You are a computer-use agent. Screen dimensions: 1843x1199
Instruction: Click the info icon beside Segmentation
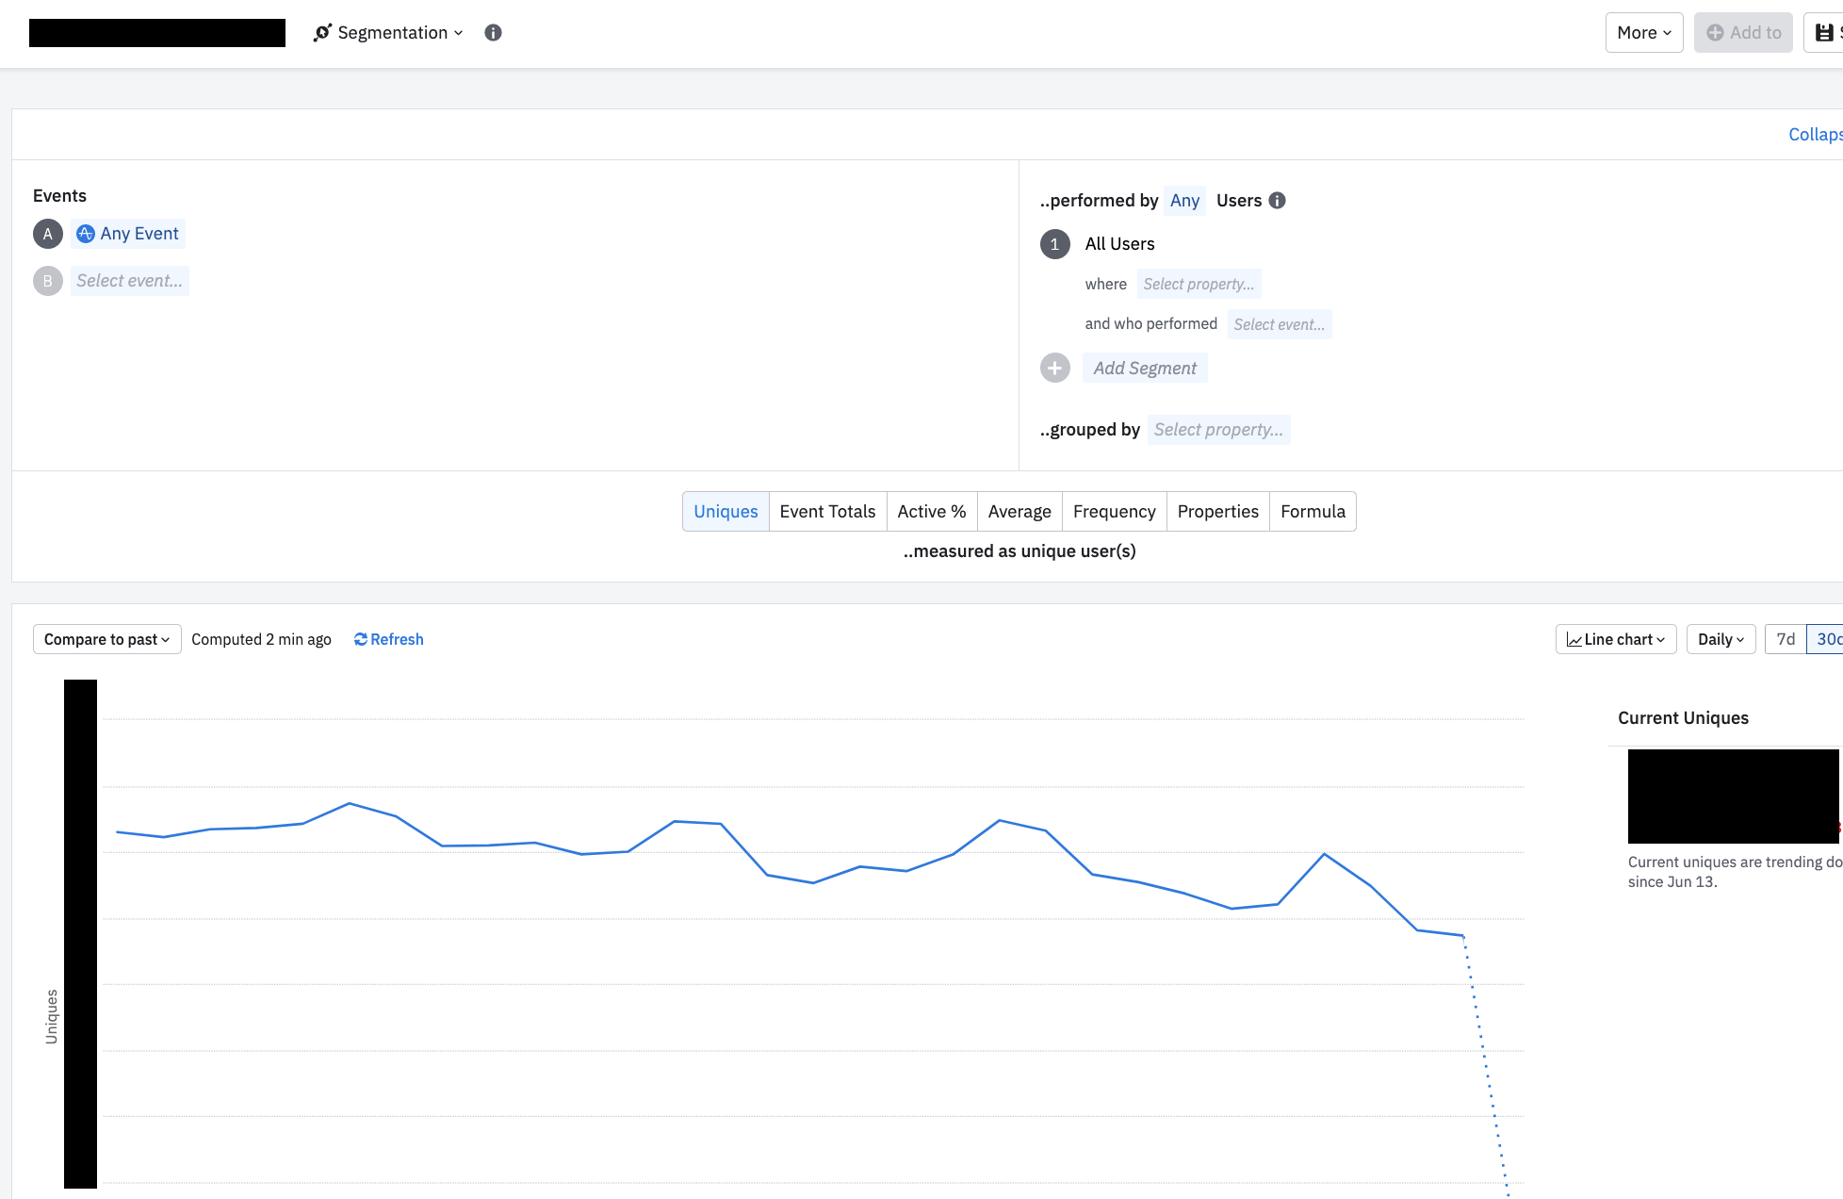493,33
